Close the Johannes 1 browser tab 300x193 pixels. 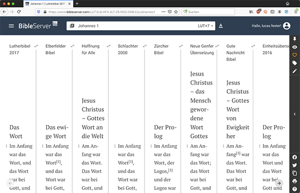[69, 3]
